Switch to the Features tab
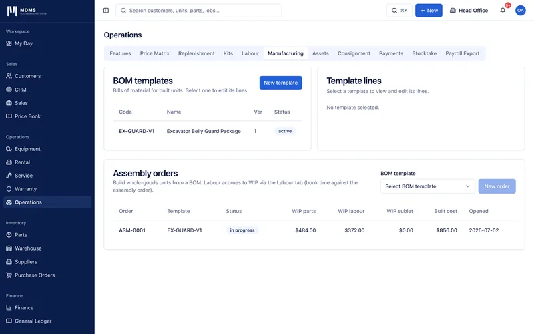The height and width of the screenshot is (334, 534). [x=120, y=53]
